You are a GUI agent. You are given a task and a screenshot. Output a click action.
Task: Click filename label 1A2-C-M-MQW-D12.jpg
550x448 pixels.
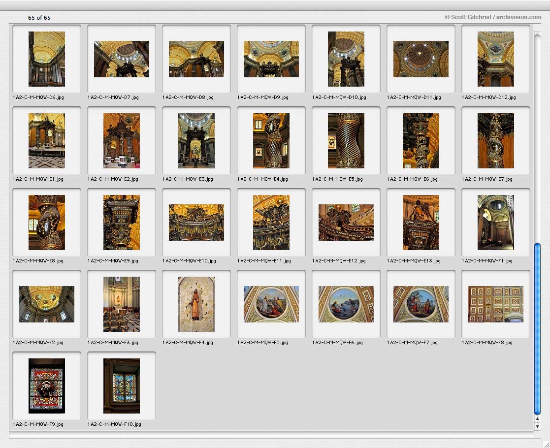pos(488,97)
